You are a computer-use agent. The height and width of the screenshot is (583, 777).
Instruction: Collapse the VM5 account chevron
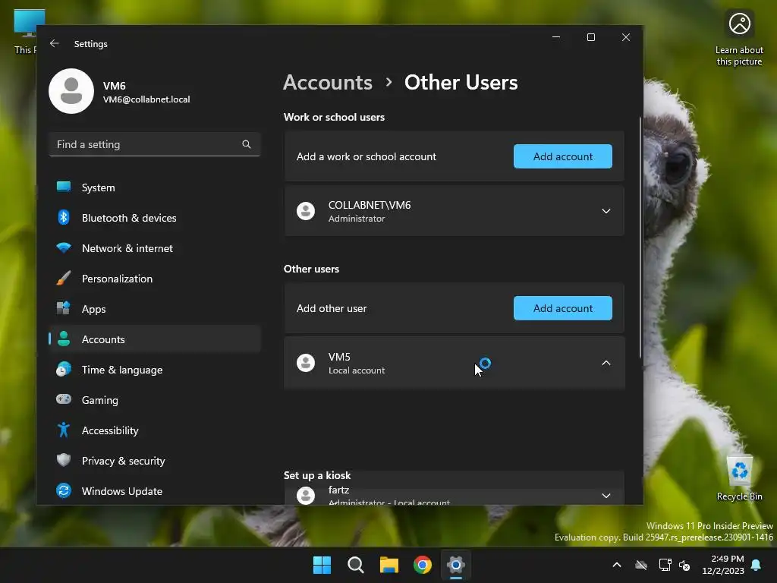coord(606,363)
